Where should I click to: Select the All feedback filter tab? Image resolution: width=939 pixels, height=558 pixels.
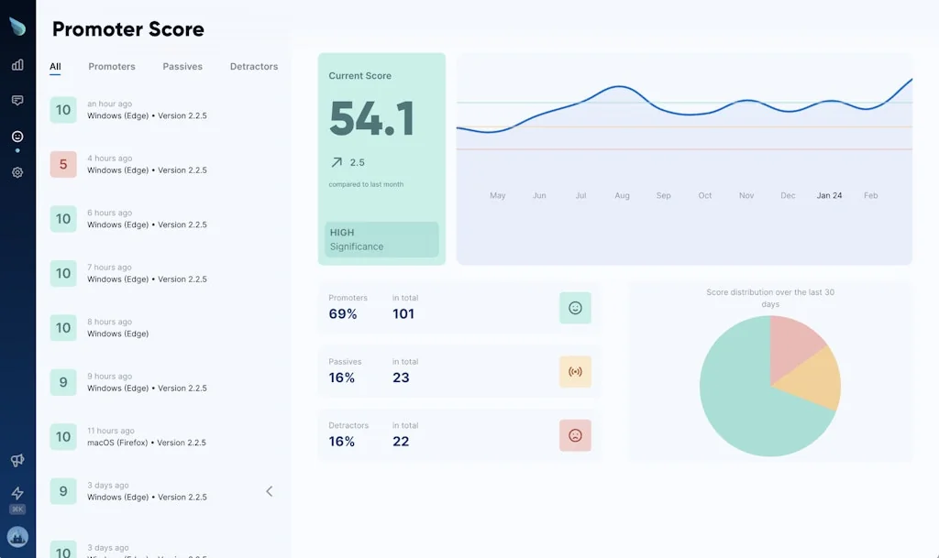[55, 66]
